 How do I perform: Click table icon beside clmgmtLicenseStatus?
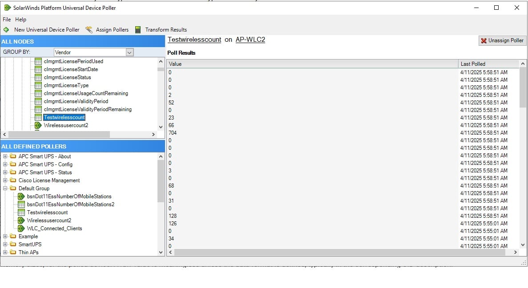tap(38, 77)
